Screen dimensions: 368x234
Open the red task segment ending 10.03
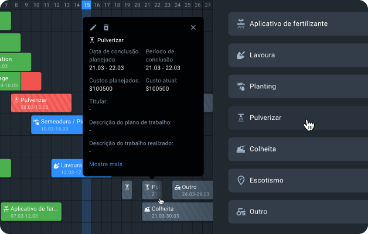tap(31, 81)
